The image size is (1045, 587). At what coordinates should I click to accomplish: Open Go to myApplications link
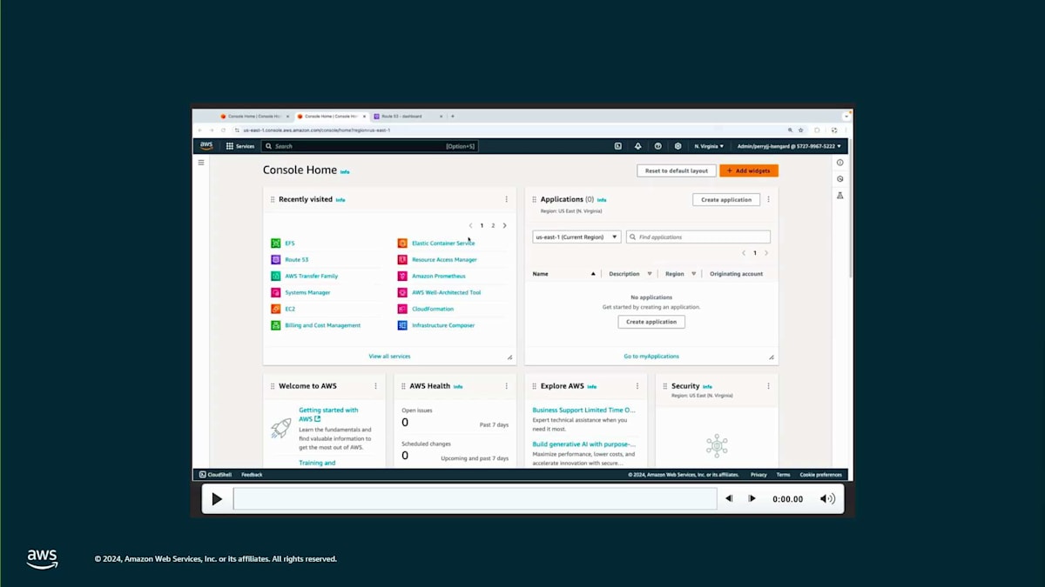coord(651,357)
